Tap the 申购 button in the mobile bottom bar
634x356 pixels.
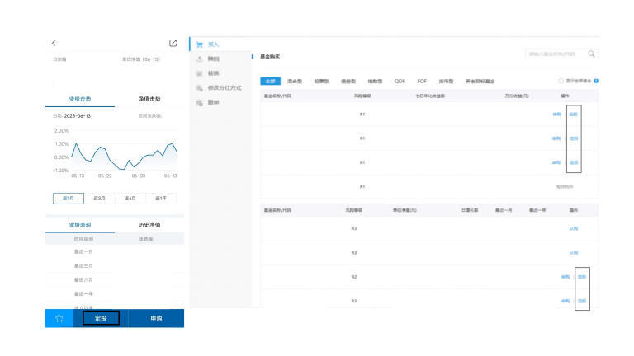coord(156,318)
